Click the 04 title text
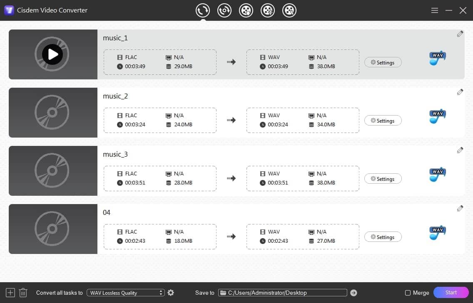 pos(107,212)
